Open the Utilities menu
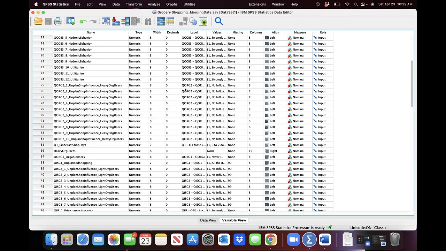The image size is (446, 251). [190, 4]
